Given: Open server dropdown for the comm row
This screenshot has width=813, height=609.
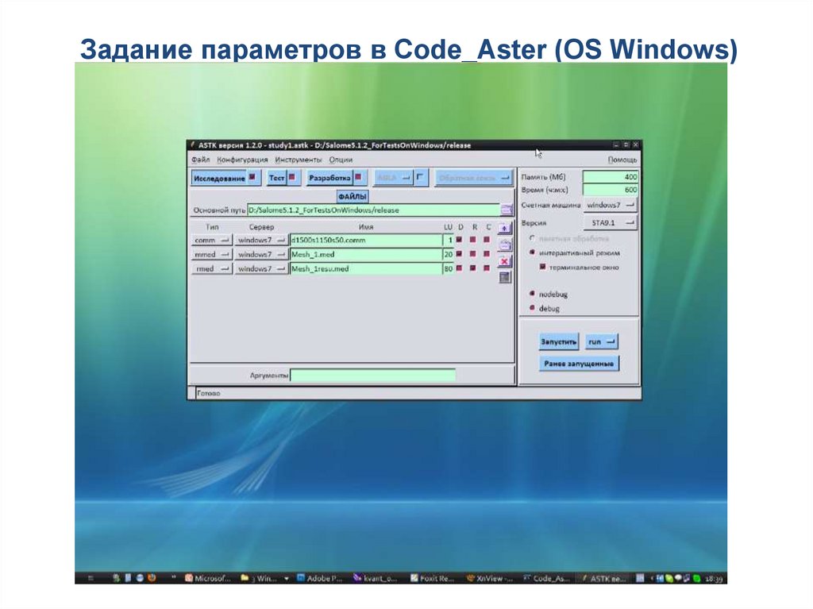Looking at the screenshot, I should click(260, 240).
